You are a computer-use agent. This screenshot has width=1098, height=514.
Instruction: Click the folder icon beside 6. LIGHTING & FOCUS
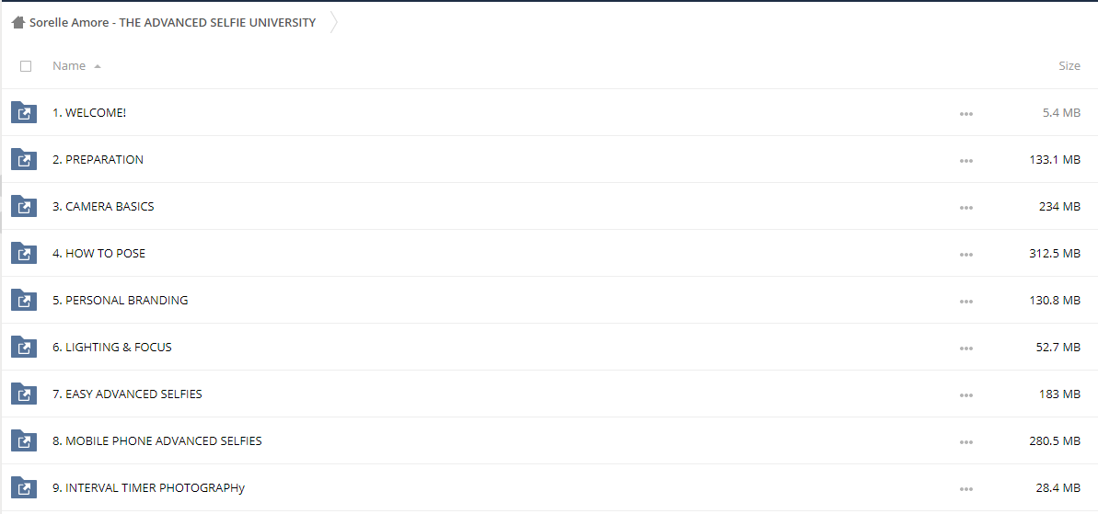pos(24,347)
